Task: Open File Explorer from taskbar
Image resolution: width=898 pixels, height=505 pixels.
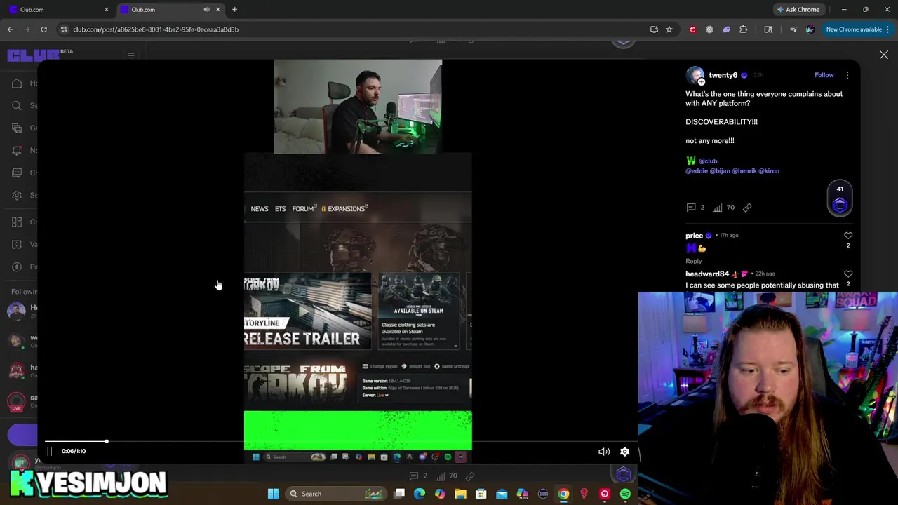Action: (460, 494)
